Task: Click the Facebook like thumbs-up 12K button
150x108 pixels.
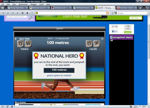Action: tap(115, 26)
